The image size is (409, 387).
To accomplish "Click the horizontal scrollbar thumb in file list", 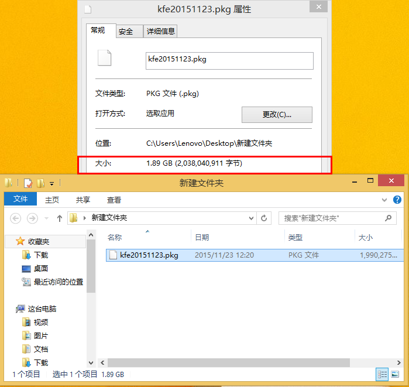I will click(x=229, y=363).
